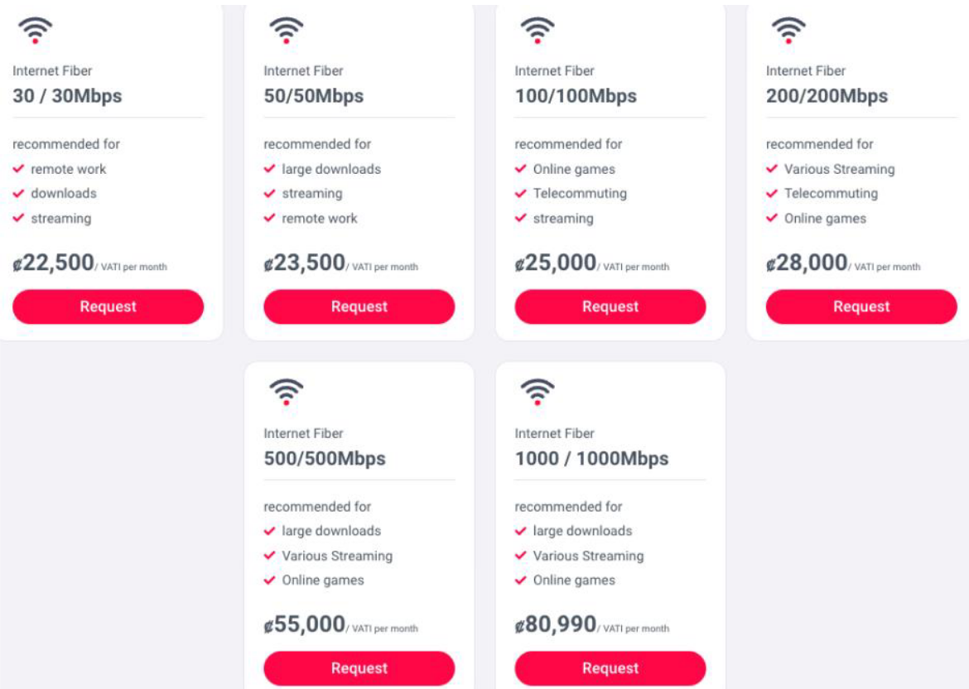Request the 100/100Mbps fiber plan
Viewport: 969px width, 689px height.
pos(610,306)
